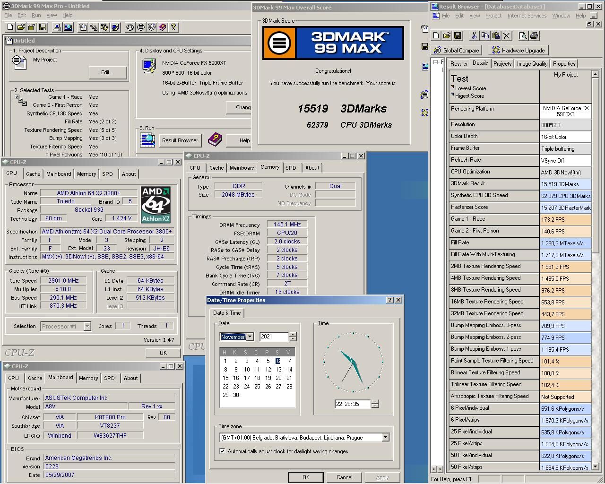605x484 pixels.
Task: Click the 62 379 CPU 3DMarks result cell
Action: coord(565,196)
